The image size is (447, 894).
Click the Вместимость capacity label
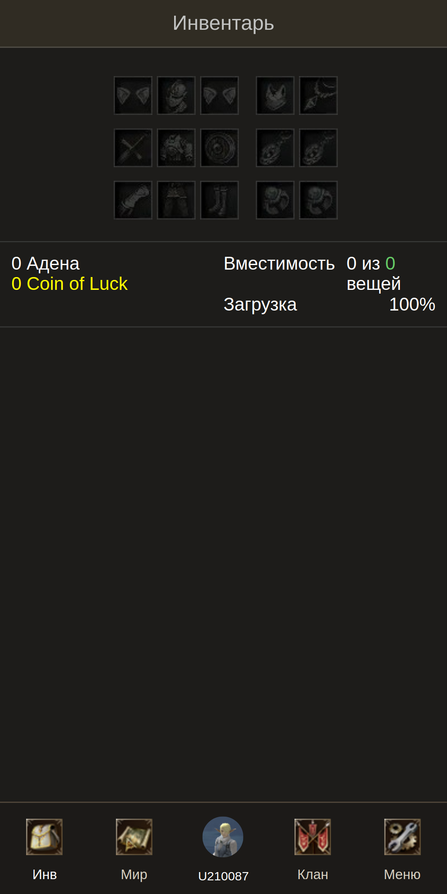279,263
